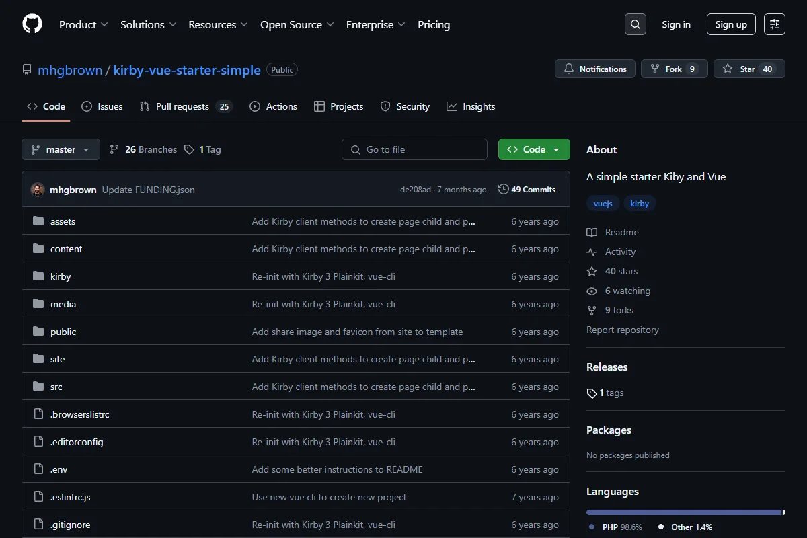The height and width of the screenshot is (538, 807).
Task: Click the tag icon, 1 Tag
Action: point(202,149)
